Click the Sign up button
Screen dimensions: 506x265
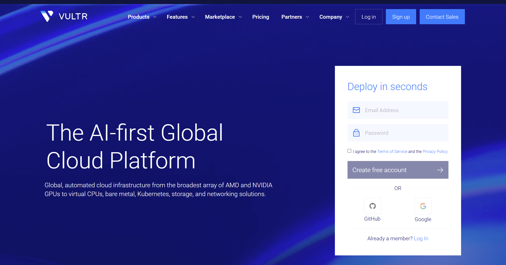(x=401, y=17)
